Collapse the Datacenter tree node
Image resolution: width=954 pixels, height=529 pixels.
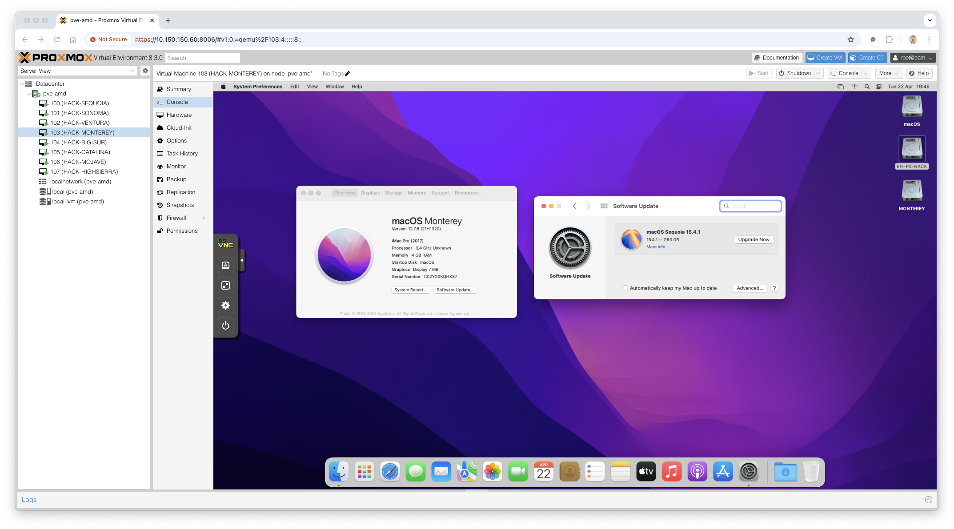(x=22, y=84)
